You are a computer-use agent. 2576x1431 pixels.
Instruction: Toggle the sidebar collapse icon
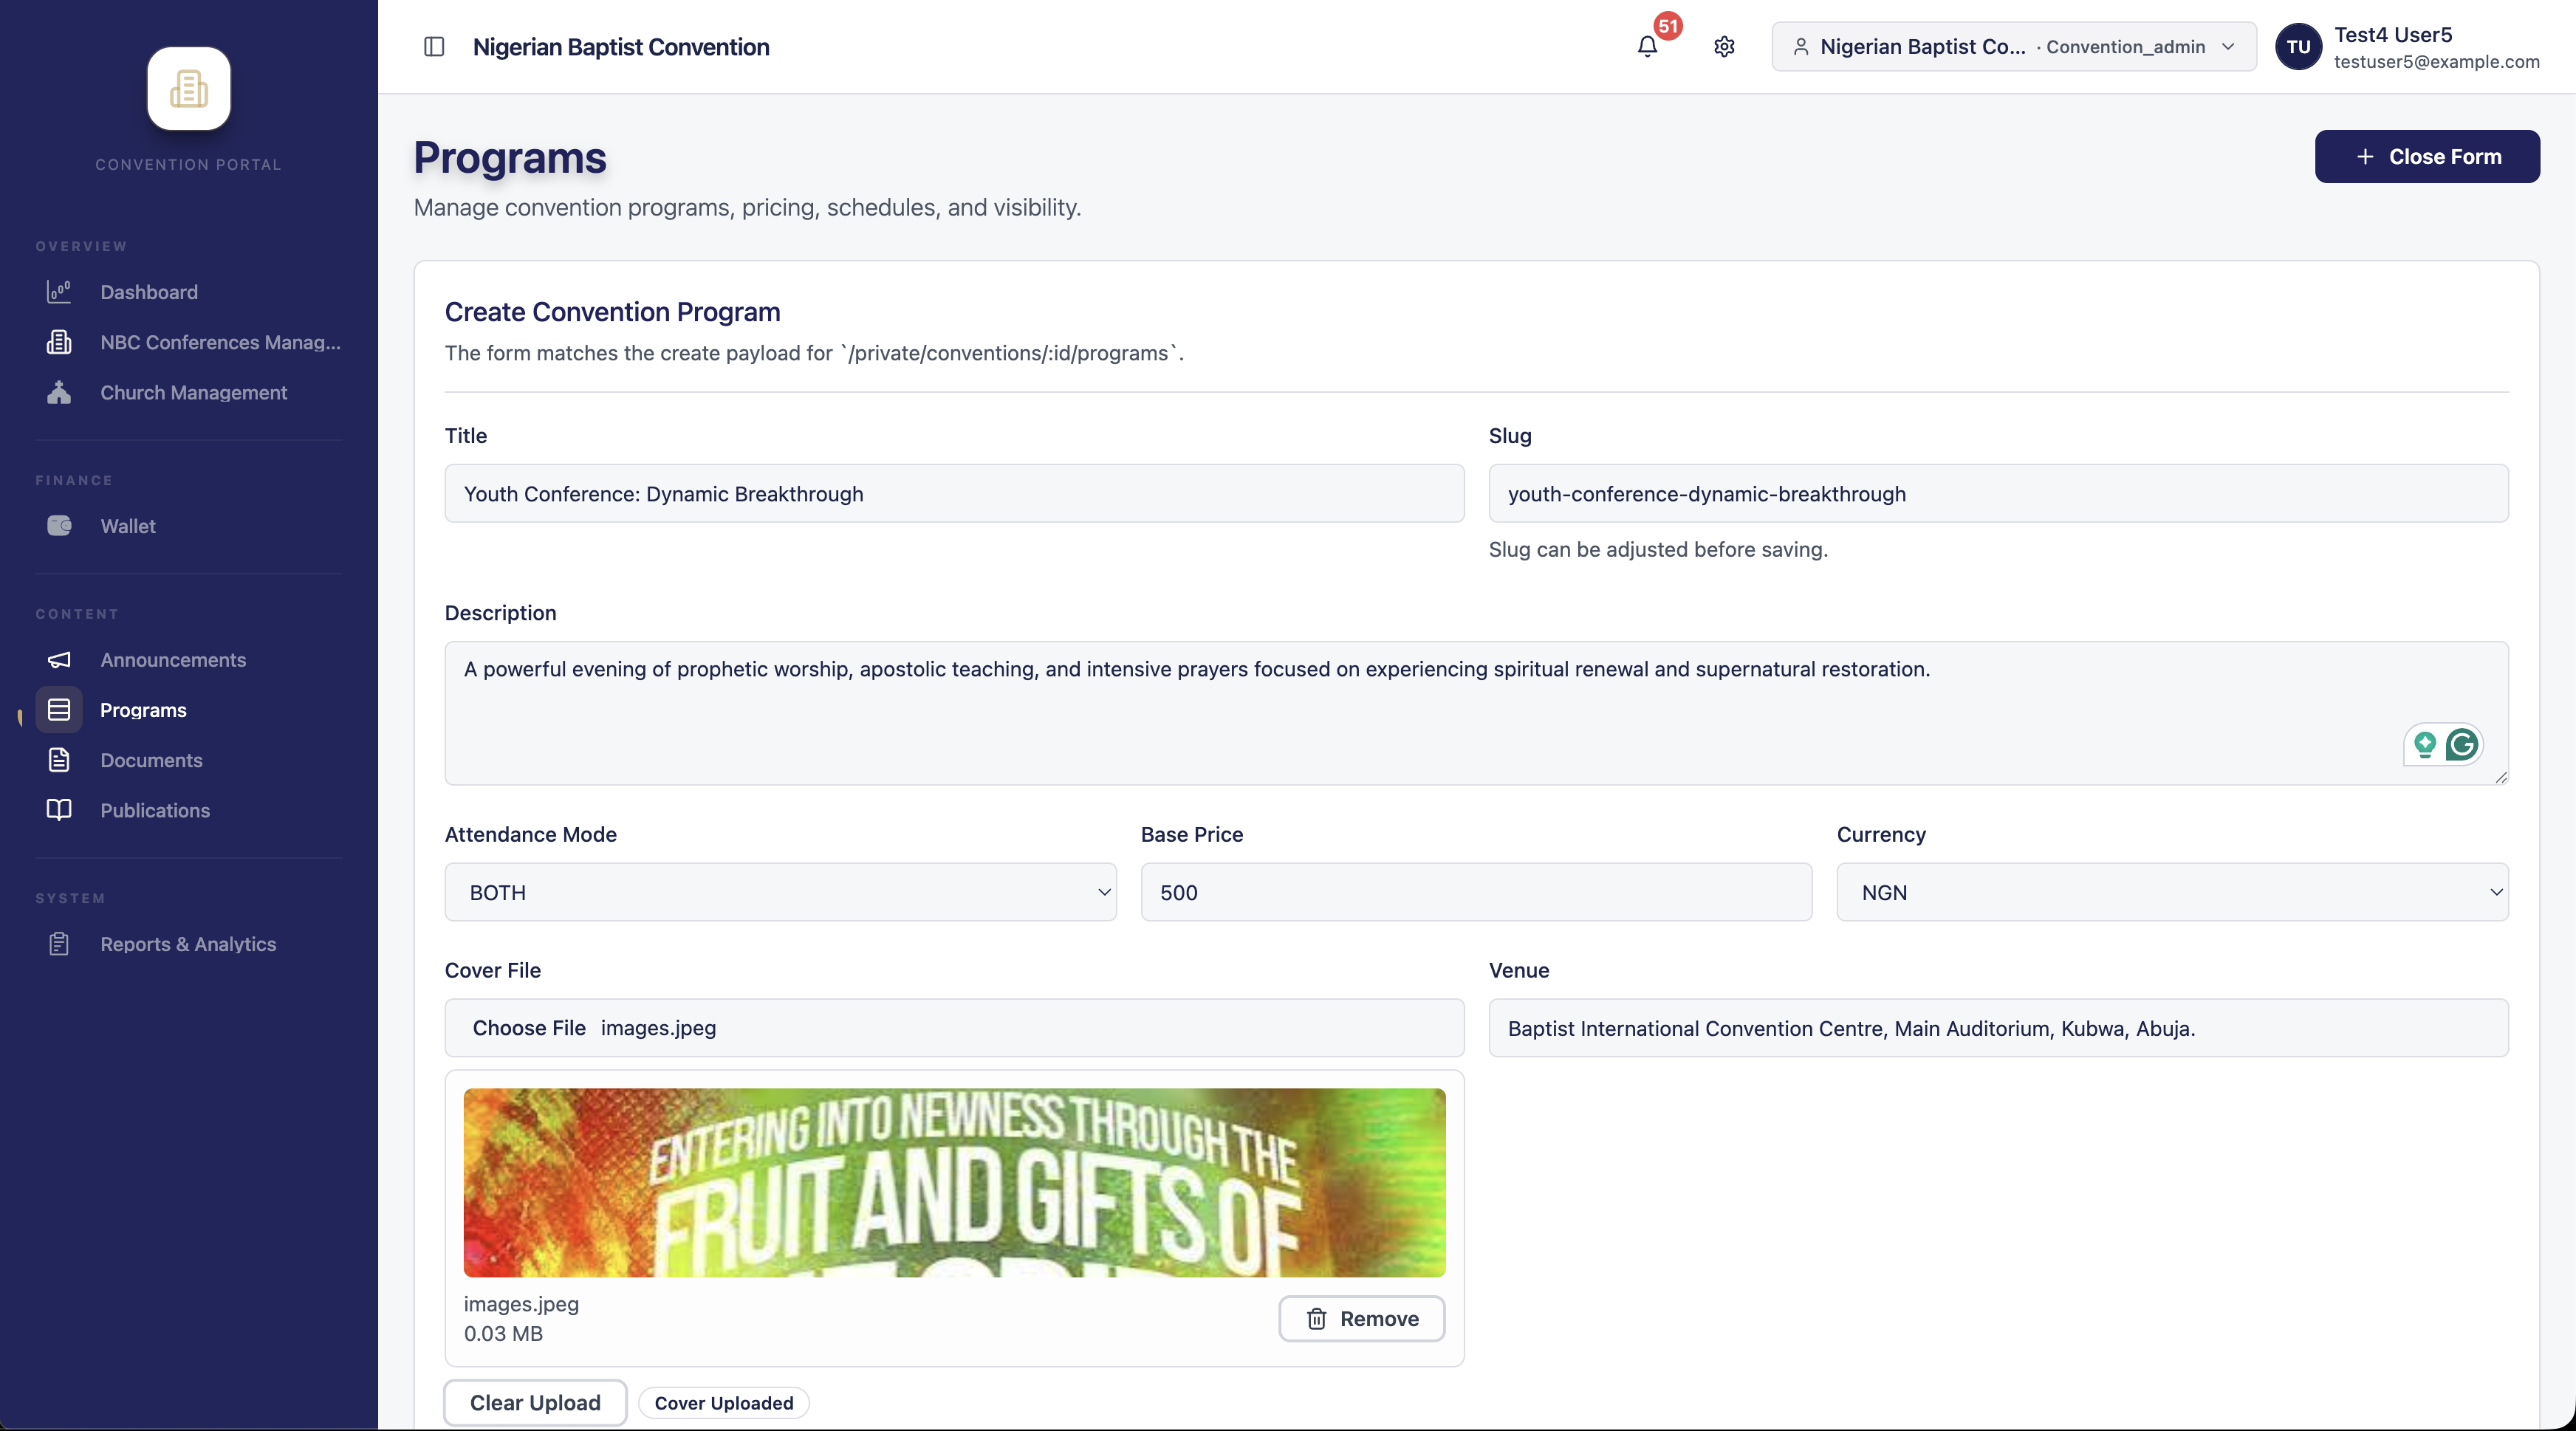(x=434, y=47)
